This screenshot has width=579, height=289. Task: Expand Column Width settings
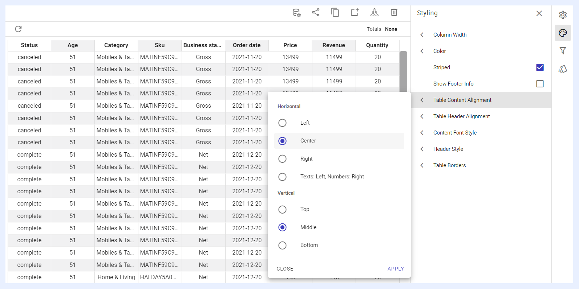[481, 35]
